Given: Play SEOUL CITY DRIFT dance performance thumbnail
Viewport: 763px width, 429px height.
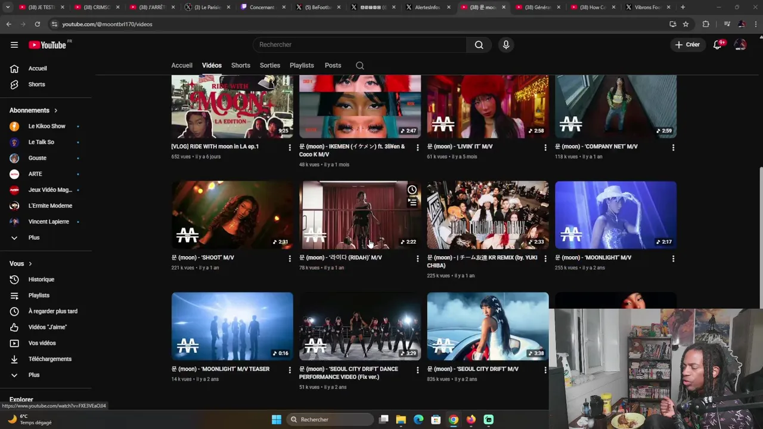Looking at the screenshot, I should pyautogui.click(x=360, y=327).
